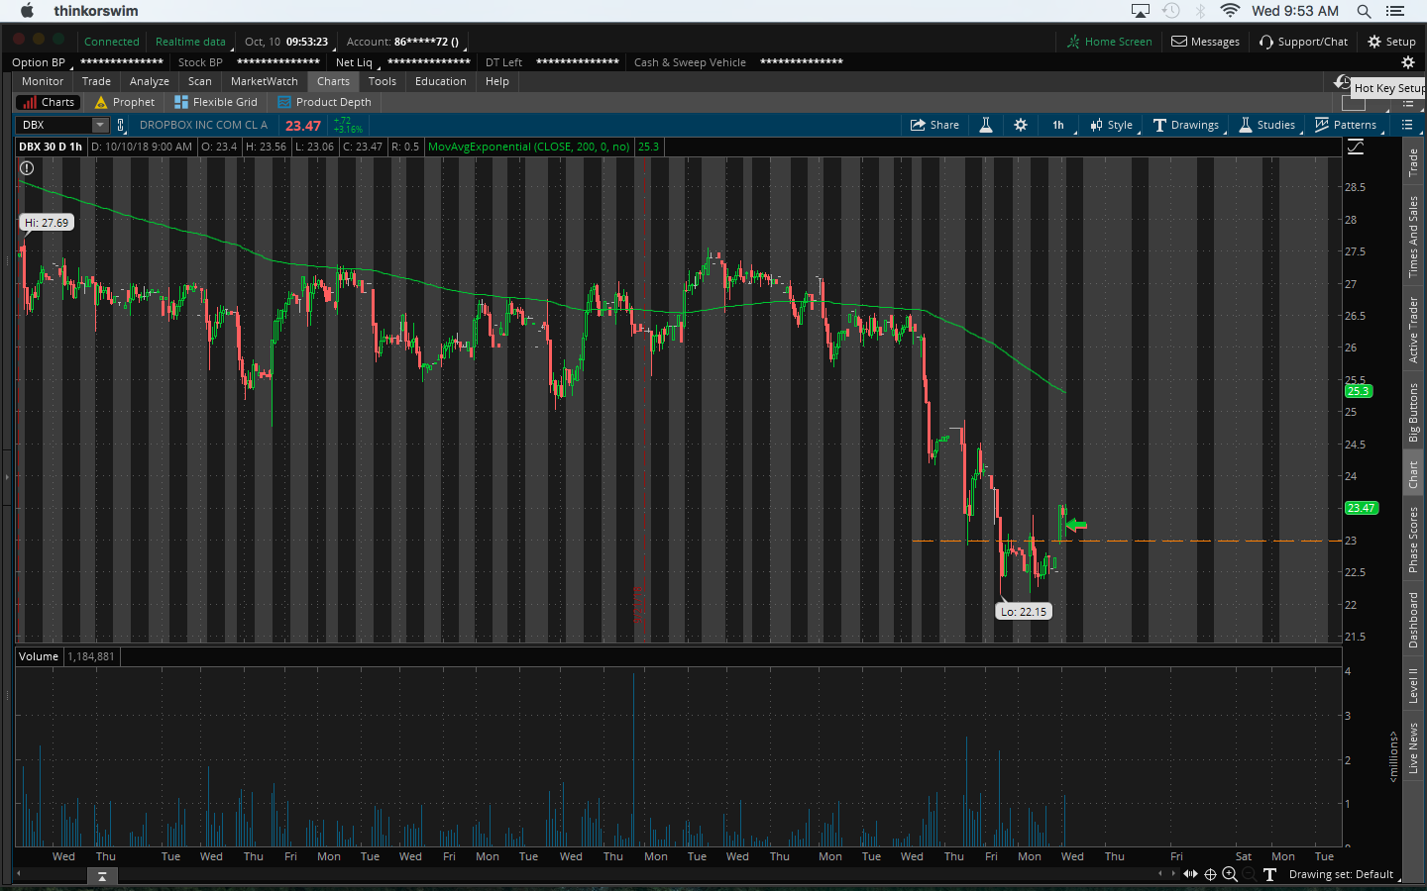This screenshot has width=1427, height=891.
Task: Click the Connected status indicator
Action: pyautogui.click(x=111, y=42)
